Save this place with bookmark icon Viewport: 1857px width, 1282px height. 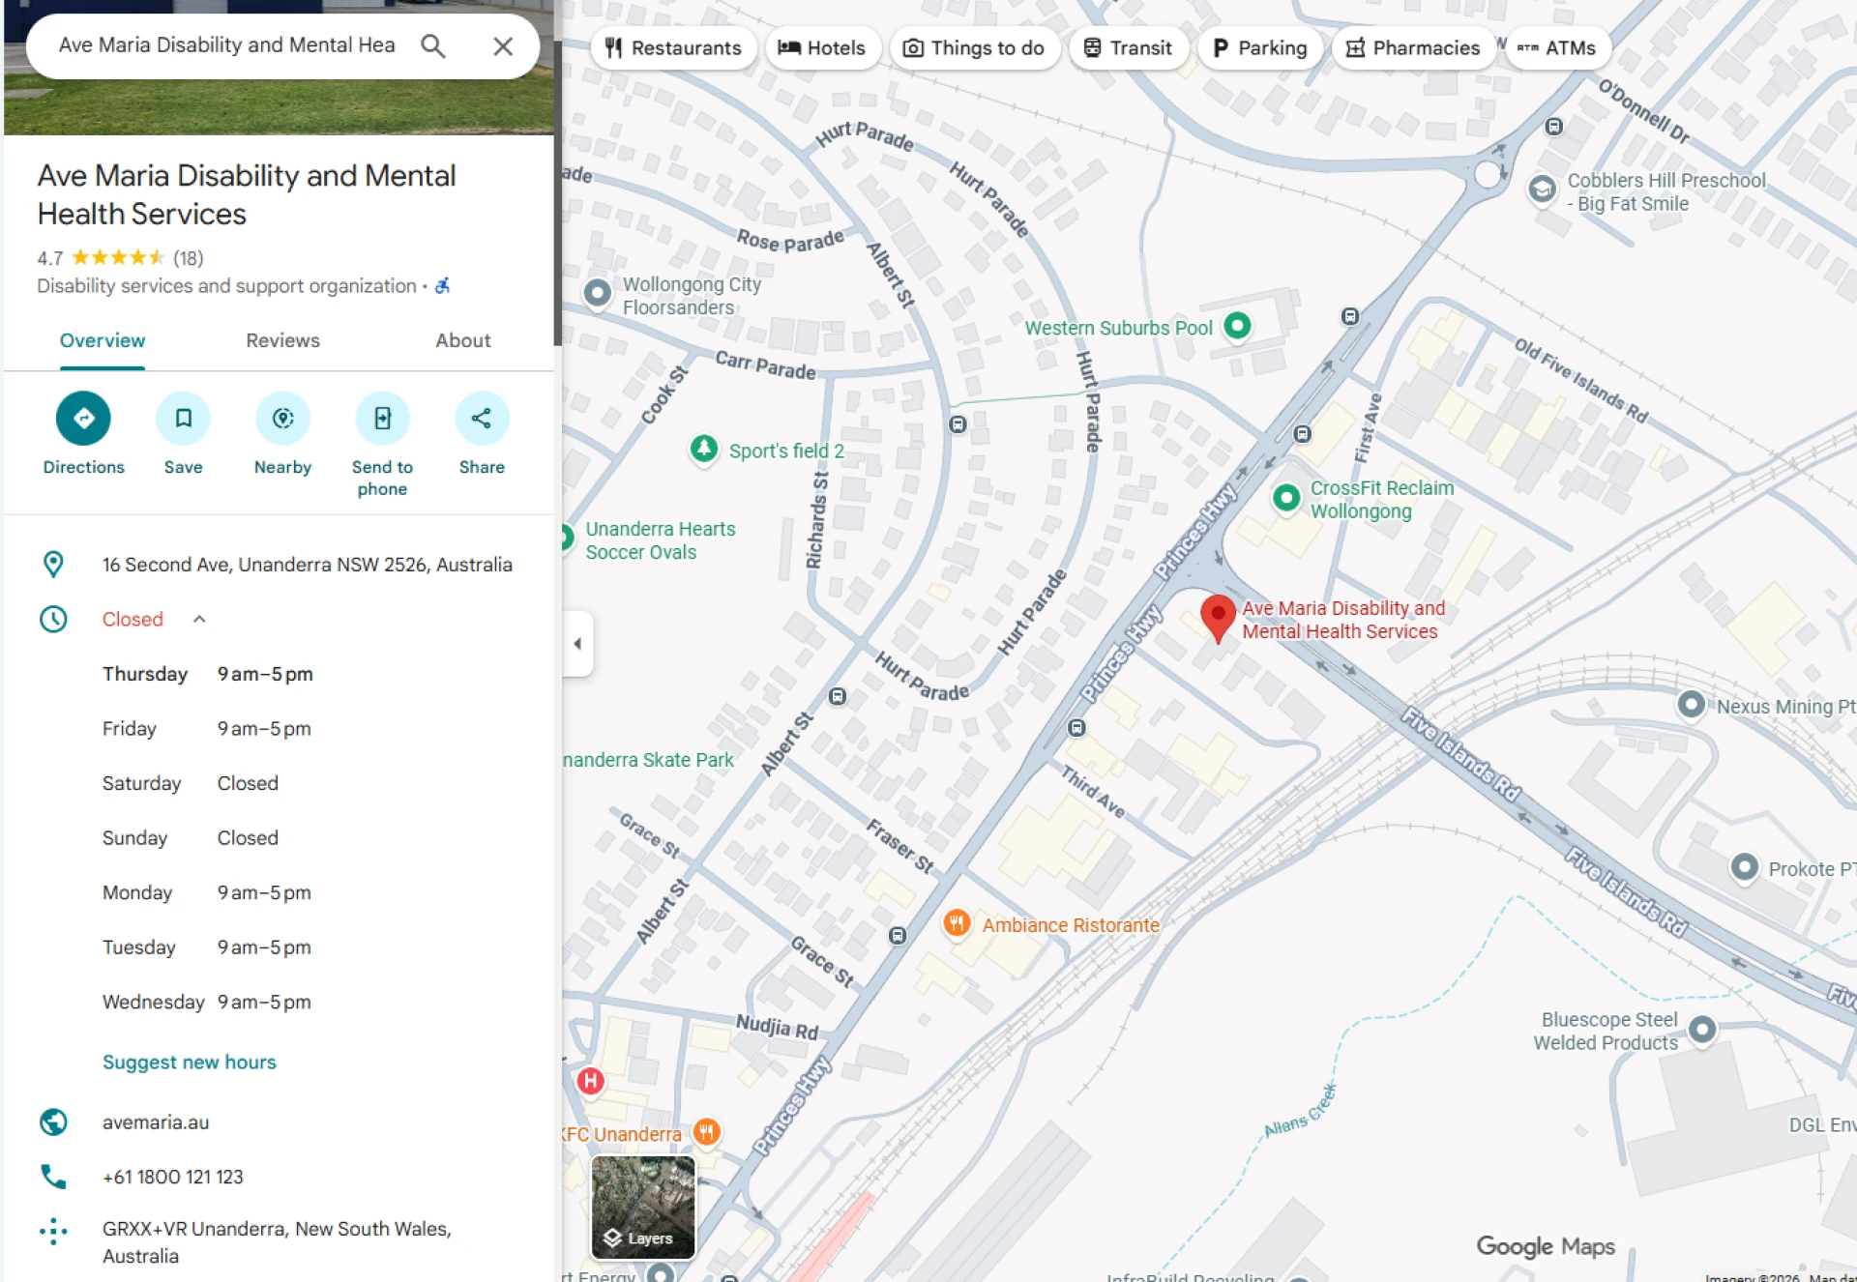pyautogui.click(x=183, y=419)
